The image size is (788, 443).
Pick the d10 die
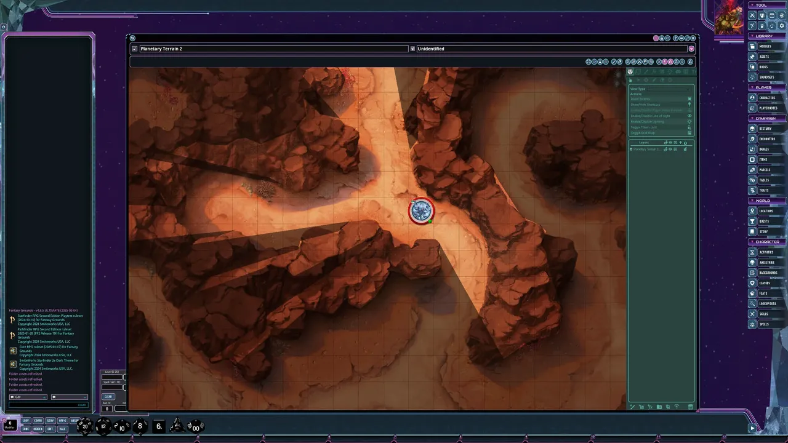pyautogui.click(x=122, y=426)
